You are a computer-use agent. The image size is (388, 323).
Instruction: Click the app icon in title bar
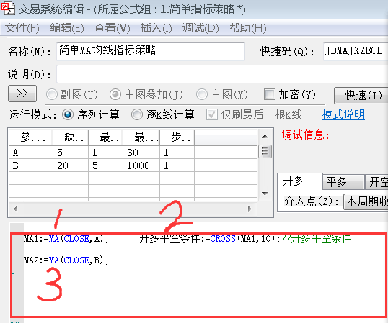(x=8, y=9)
